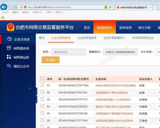Toggle the select-all checkbox in table header
Viewport: 160px width, 128px height.
click(x=42, y=78)
